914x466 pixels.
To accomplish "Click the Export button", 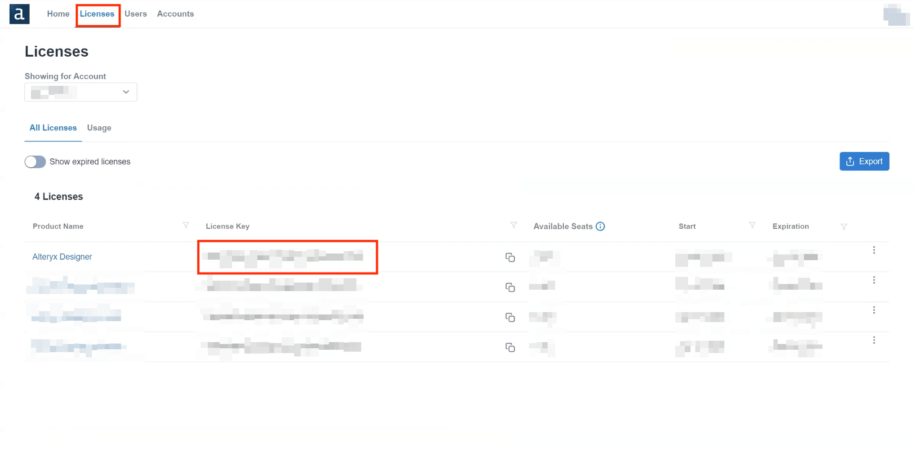I will pos(864,162).
